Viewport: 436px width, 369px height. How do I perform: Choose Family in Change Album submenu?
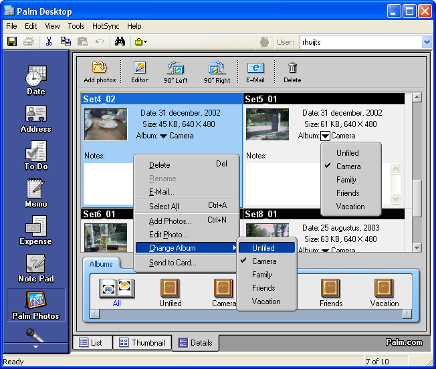point(267,275)
